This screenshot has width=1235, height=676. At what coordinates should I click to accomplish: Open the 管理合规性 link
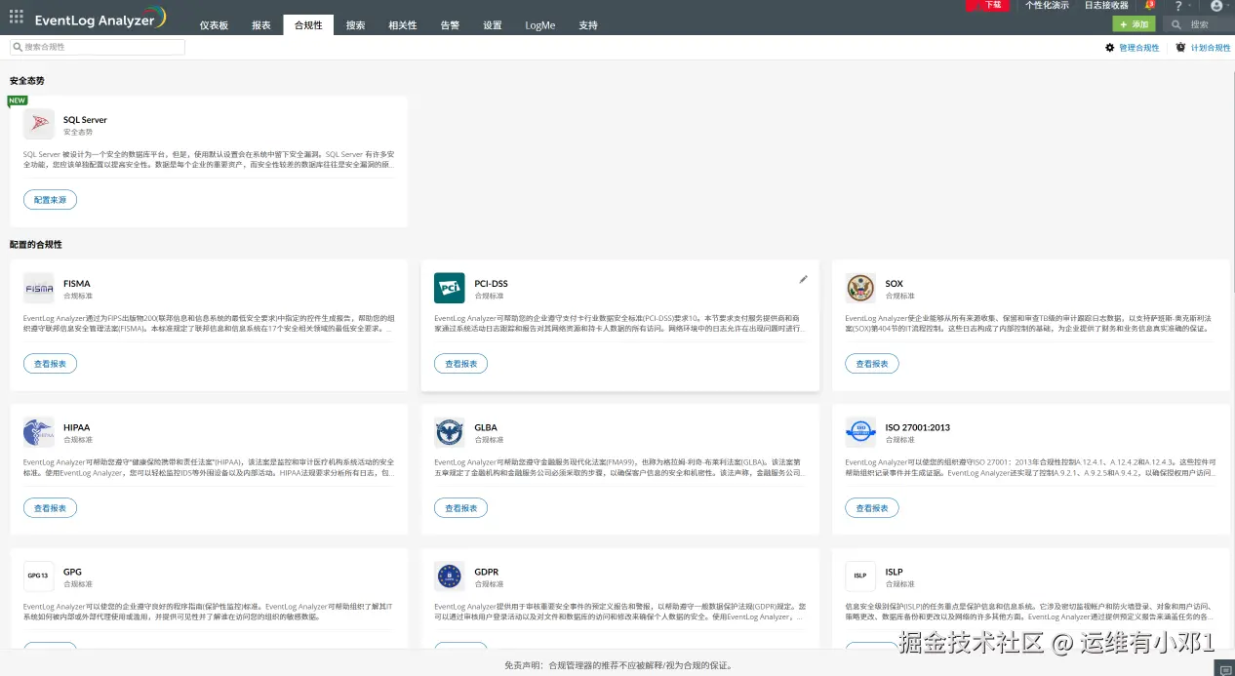coord(1138,47)
